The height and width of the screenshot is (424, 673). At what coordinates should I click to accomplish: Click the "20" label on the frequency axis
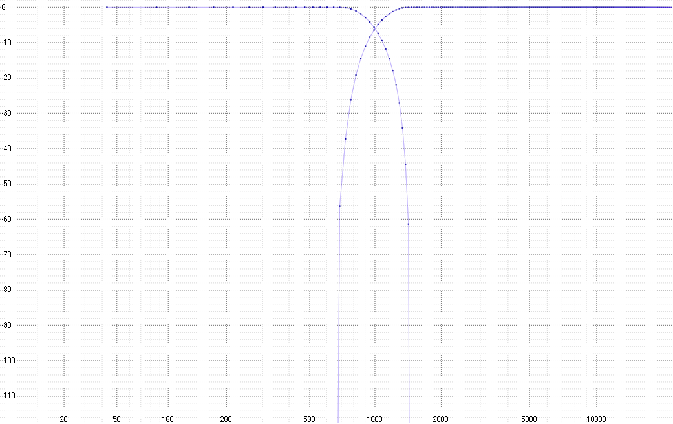(x=63, y=419)
